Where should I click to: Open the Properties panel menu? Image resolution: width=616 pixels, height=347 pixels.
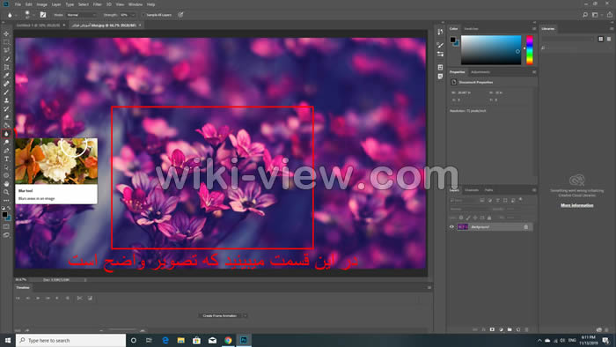(534, 72)
